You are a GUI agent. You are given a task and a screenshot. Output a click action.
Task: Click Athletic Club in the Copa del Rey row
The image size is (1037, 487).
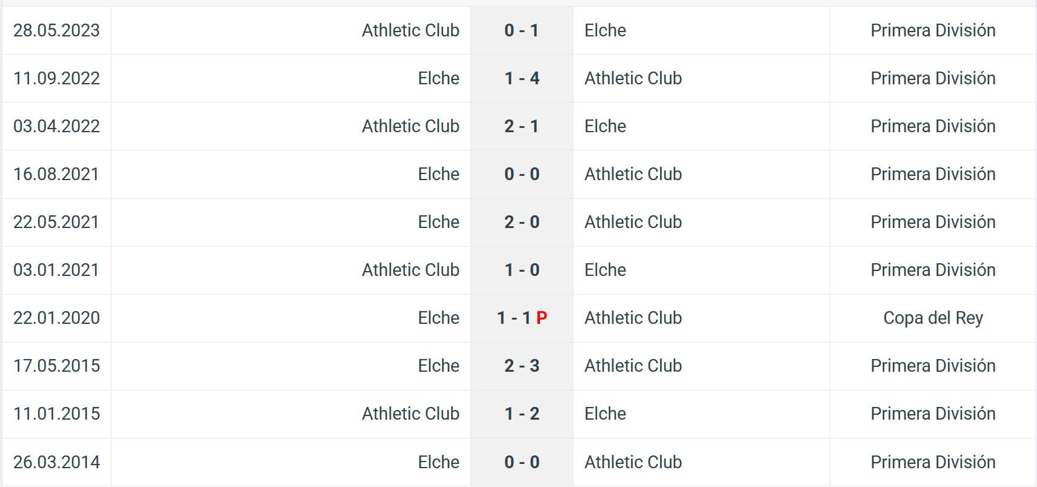point(633,318)
